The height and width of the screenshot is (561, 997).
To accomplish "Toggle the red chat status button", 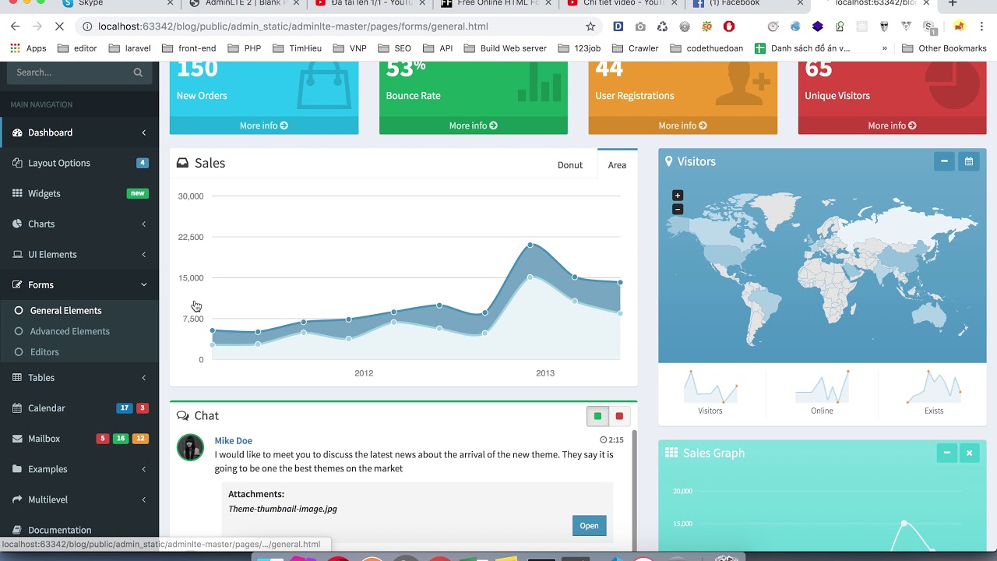I will click(x=619, y=416).
